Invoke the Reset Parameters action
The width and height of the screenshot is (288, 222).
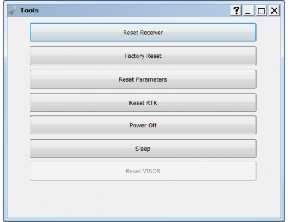pos(143,79)
